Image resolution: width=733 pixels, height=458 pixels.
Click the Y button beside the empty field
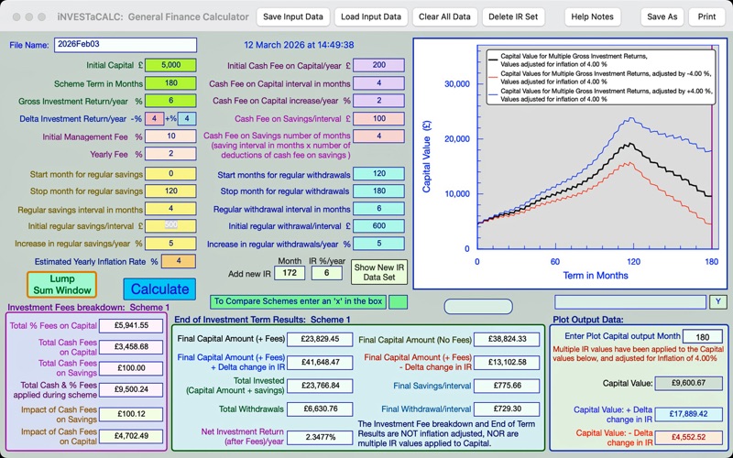coord(718,301)
